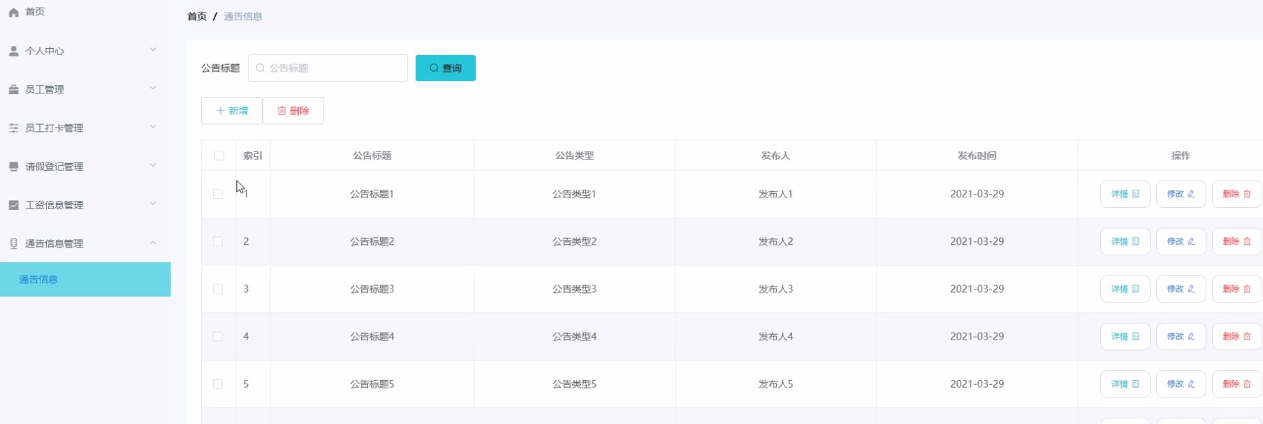Image resolution: width=1263 pixels, height=424 pixels.
Task: Click the pencil icon in 公告标题3 修改 button
Action: click(x=1191, y=289)
